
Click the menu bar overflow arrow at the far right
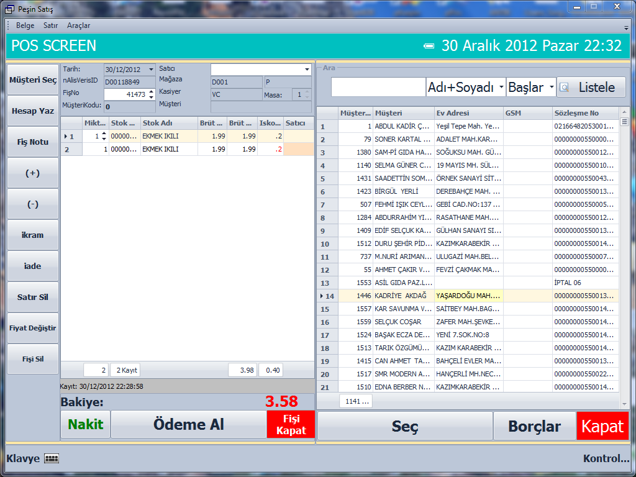pyautogui.click(x=626, y=28)
